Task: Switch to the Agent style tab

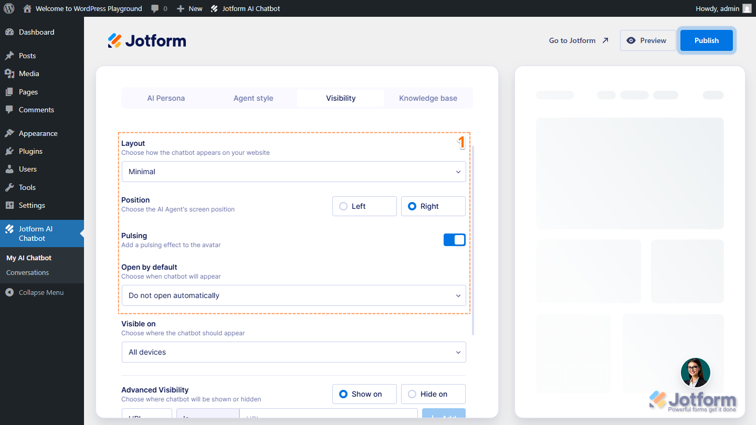Action: tap(254, 98)
